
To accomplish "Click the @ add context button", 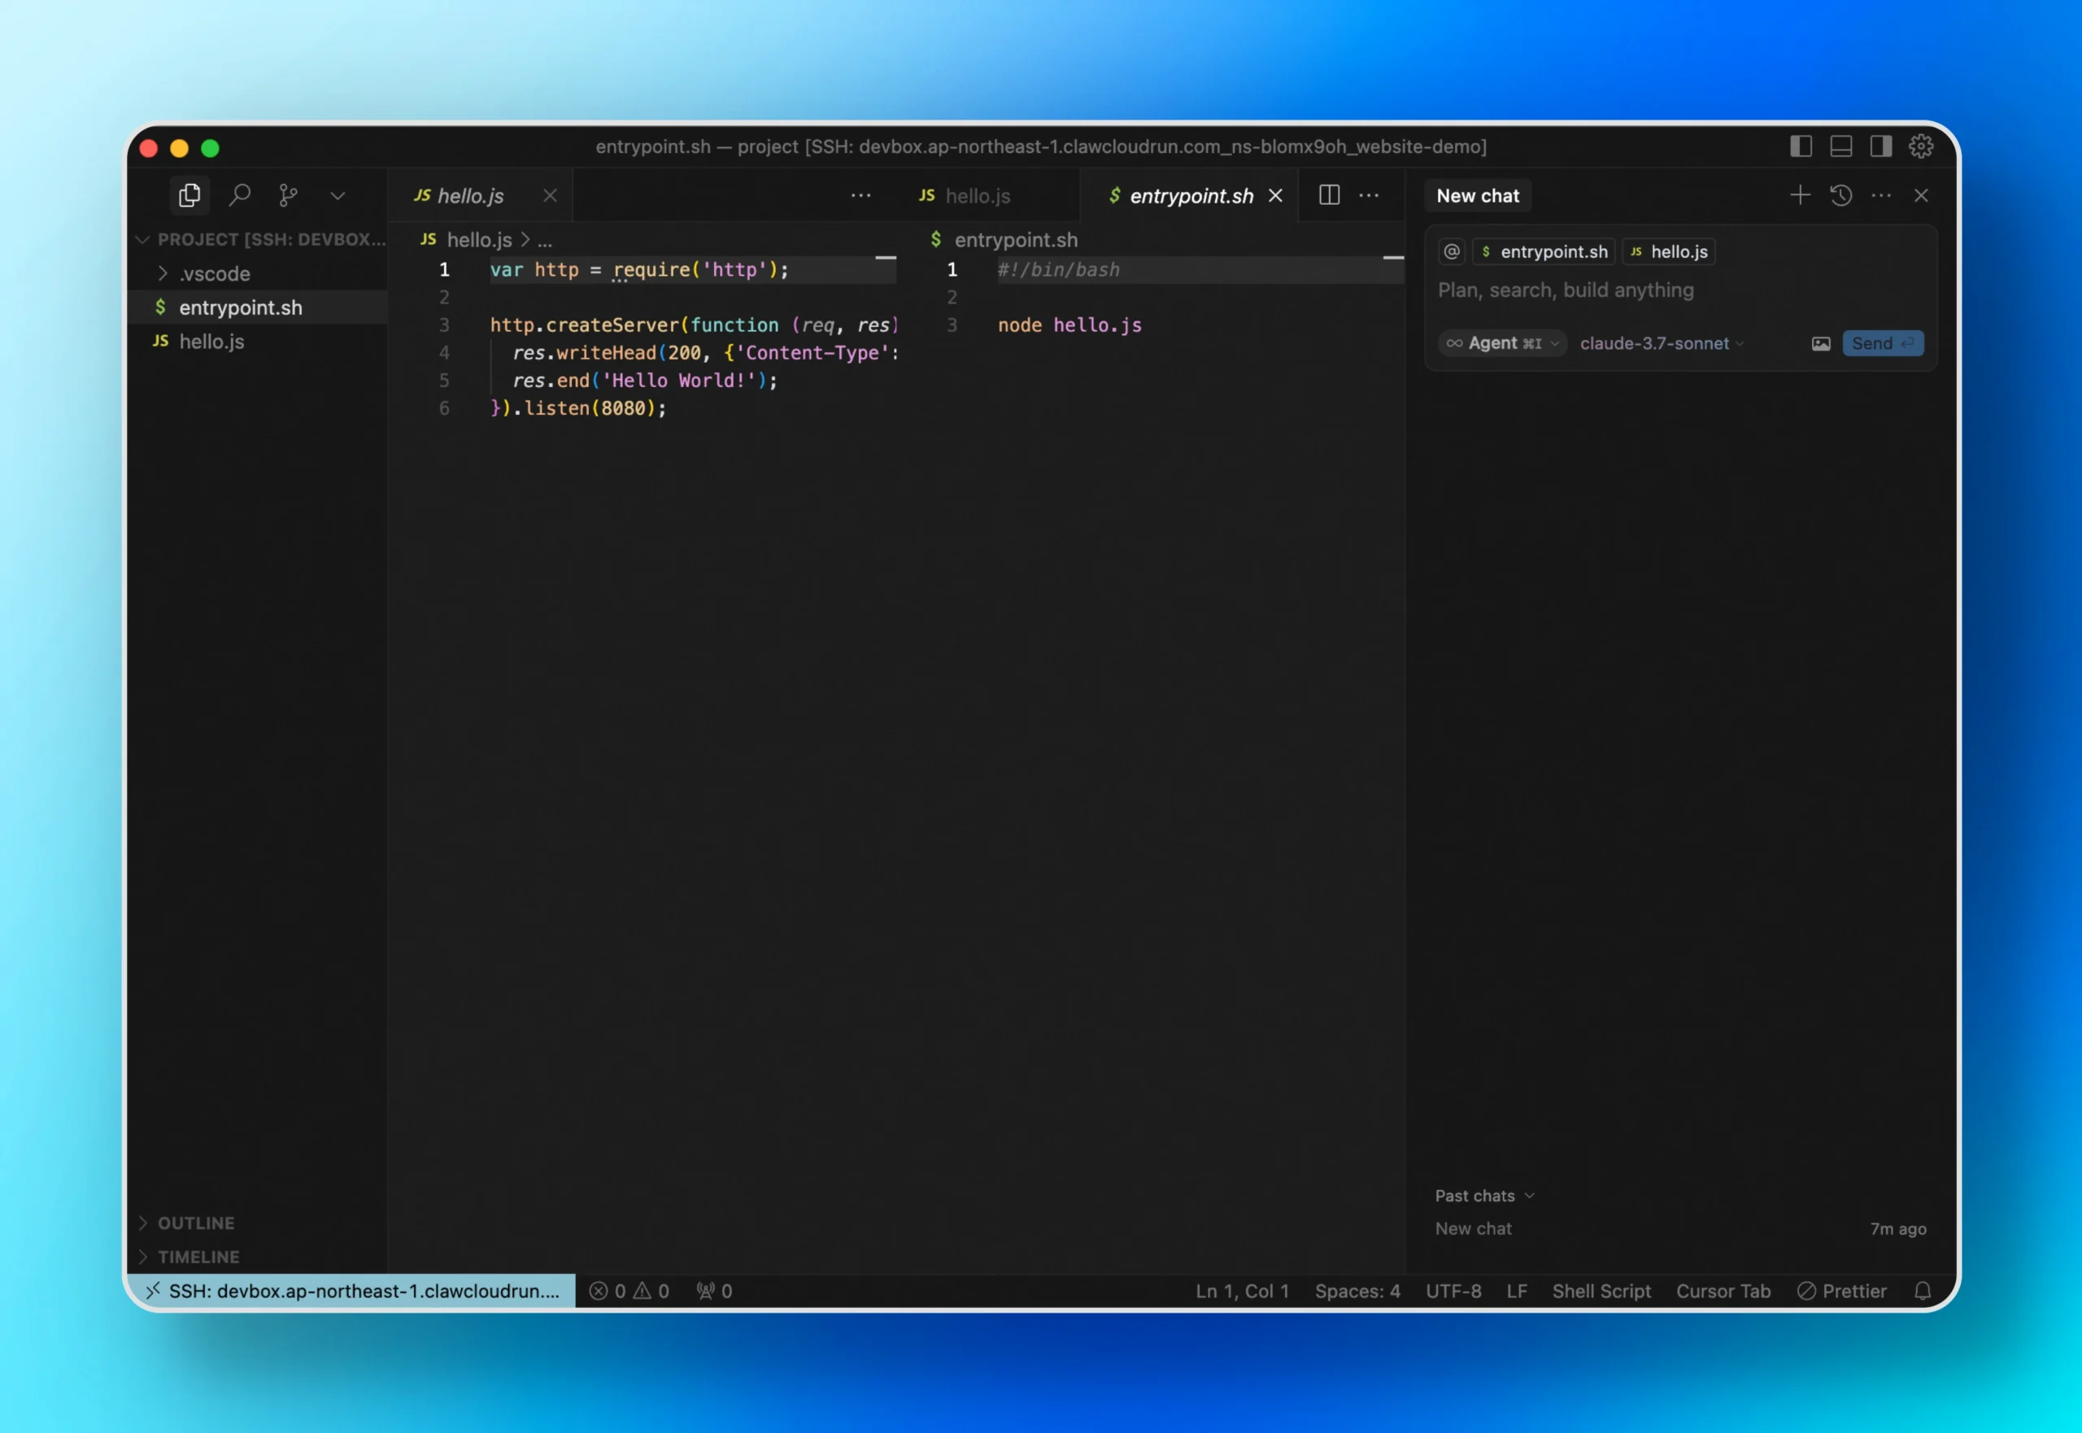I will click(x=1452, y=251).
